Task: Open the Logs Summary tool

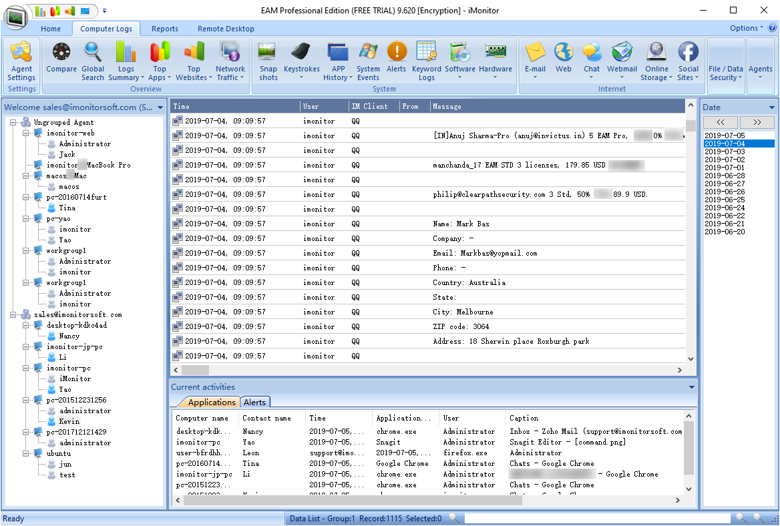Action: pos(126,61)
